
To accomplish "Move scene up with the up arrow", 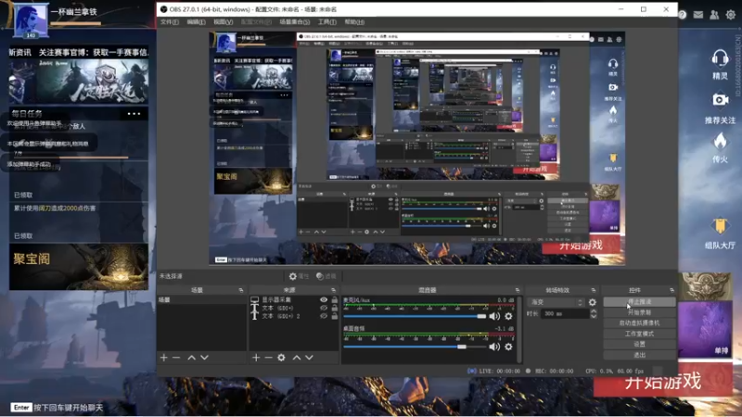I will pos(191,358).
